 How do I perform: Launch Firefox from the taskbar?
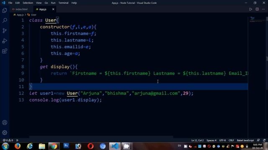(18, 146)
